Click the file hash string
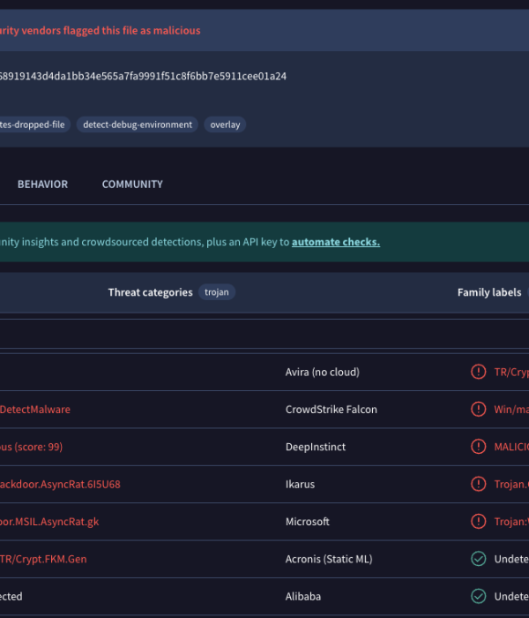Image resolution: width=529 pixels, height=618 pixels. point(143,76)
